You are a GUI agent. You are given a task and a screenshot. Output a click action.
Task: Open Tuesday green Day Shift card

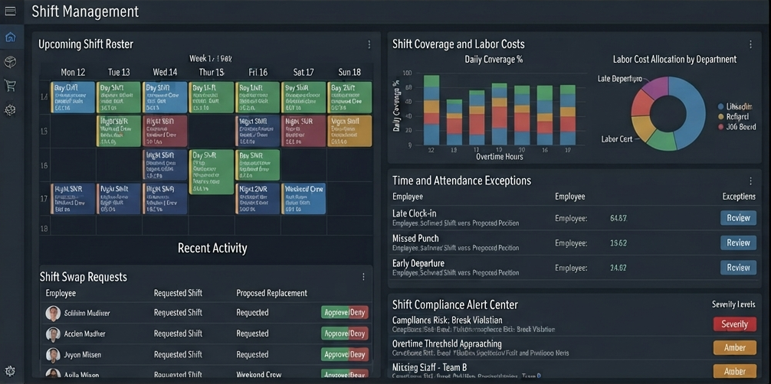click(x=119, y=97)
